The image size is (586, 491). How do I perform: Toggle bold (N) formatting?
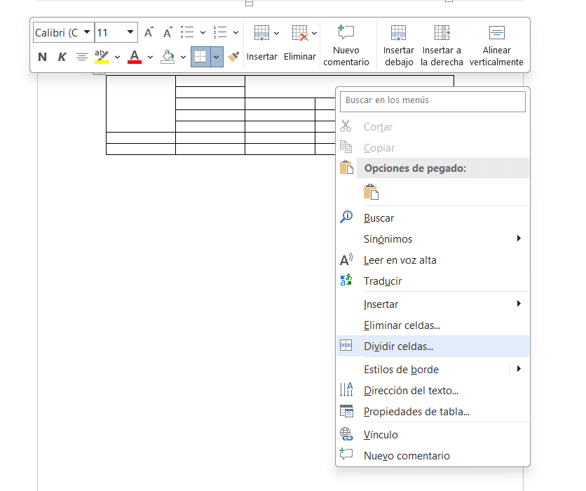click(x=42, y=57)
